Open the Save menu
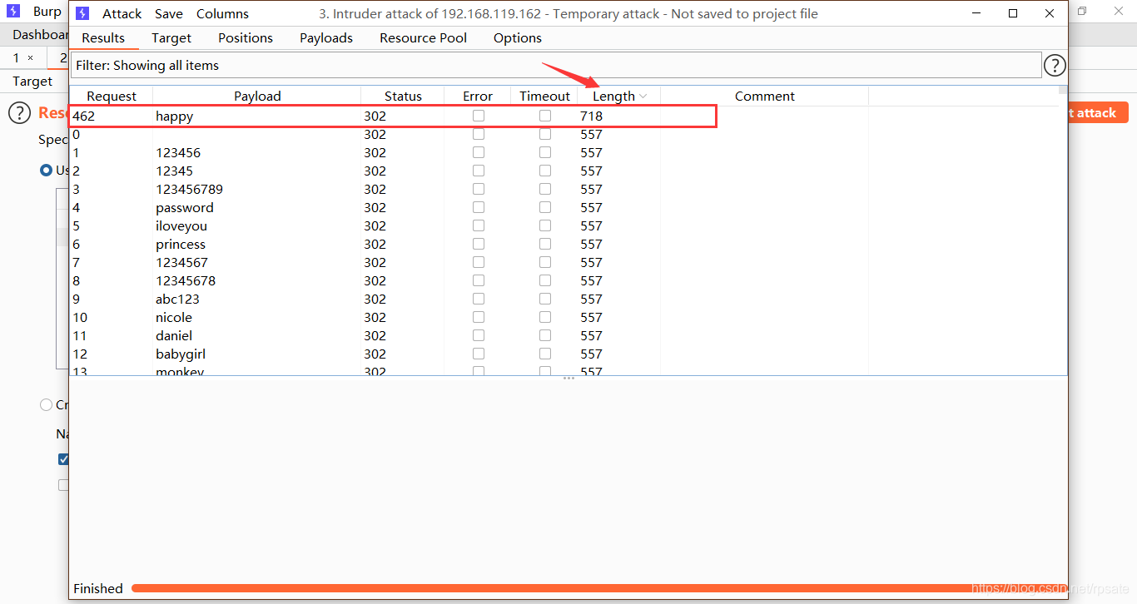Screen dimensions: 1137x604 (x=169, y=13)
